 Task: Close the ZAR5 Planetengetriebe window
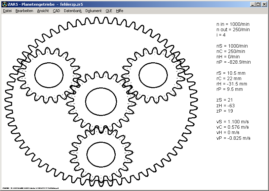pos(264,4)
